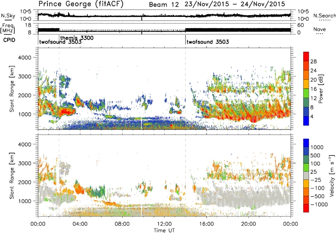This screenshot has height=233, width=336.
Task: Click the intense red echo near 1000 km at 02:30
Action: point(66,112)
